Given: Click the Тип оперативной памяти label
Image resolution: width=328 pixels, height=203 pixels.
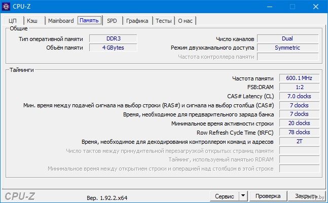Looking at the screenshot, I should [51, 39].
